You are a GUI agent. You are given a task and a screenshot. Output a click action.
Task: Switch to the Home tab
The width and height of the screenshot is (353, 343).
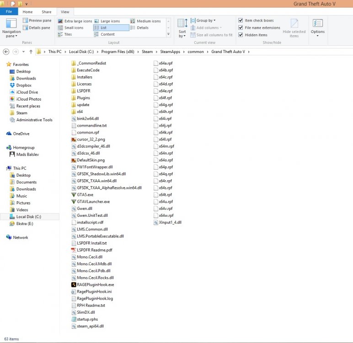(27, 12)
